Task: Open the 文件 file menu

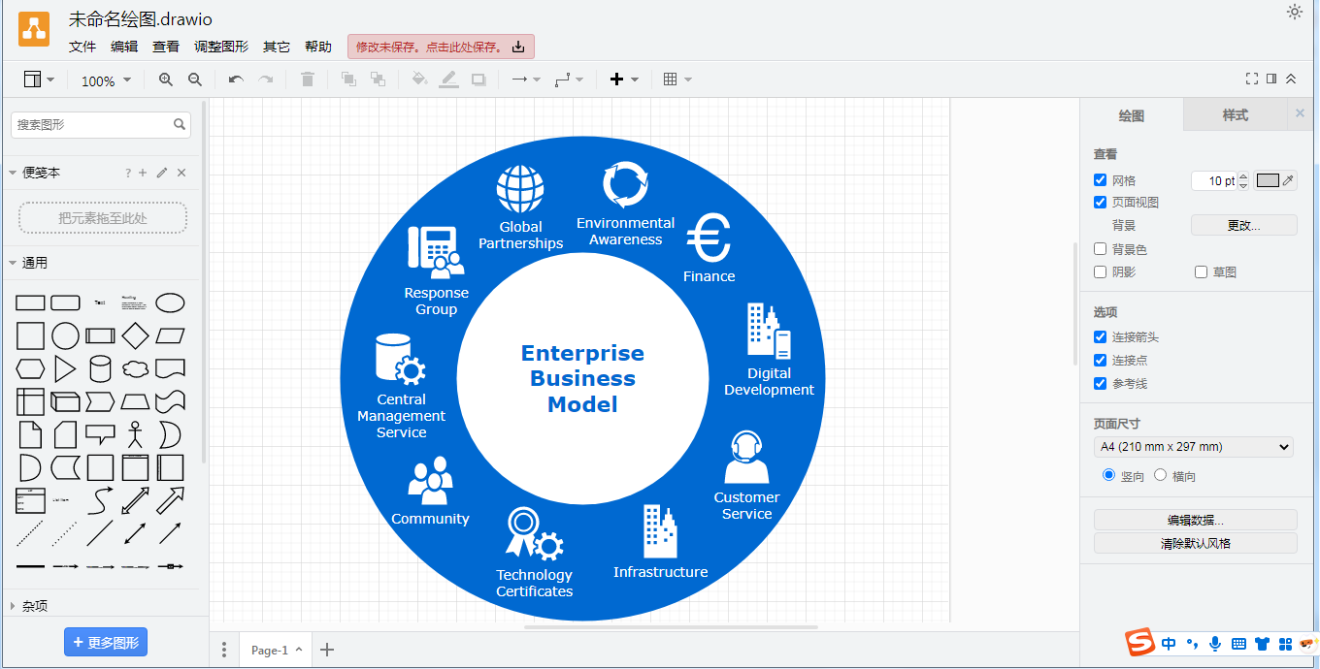Action: click(x=82, y=47)
